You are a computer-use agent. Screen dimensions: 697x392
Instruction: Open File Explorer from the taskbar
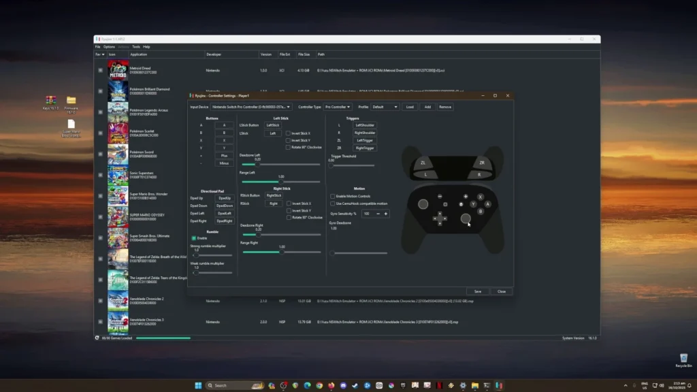coord(474,385)
